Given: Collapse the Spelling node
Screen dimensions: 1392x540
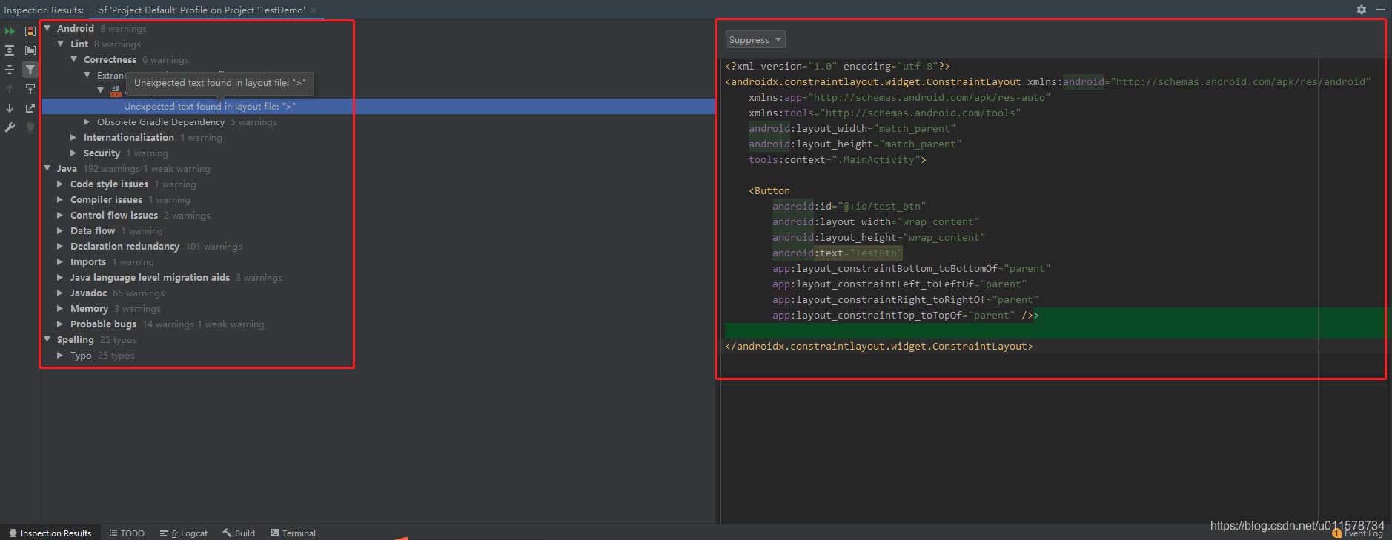Looking at the screenshot, I should (x=47, y=339).
